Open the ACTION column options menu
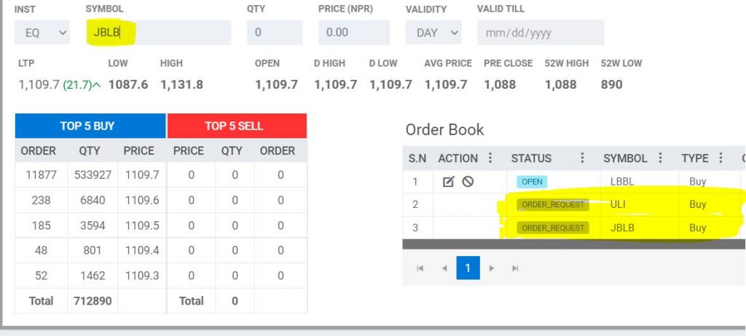The width and height of the screenshot is (746, 336). [x=490, y=158]
